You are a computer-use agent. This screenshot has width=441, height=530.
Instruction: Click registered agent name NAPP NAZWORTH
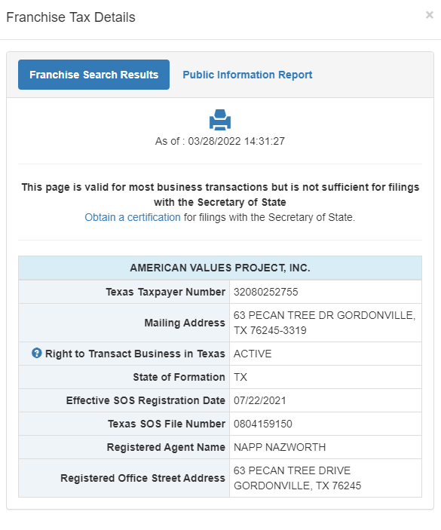pyautogui.click(x=280, y=447)
